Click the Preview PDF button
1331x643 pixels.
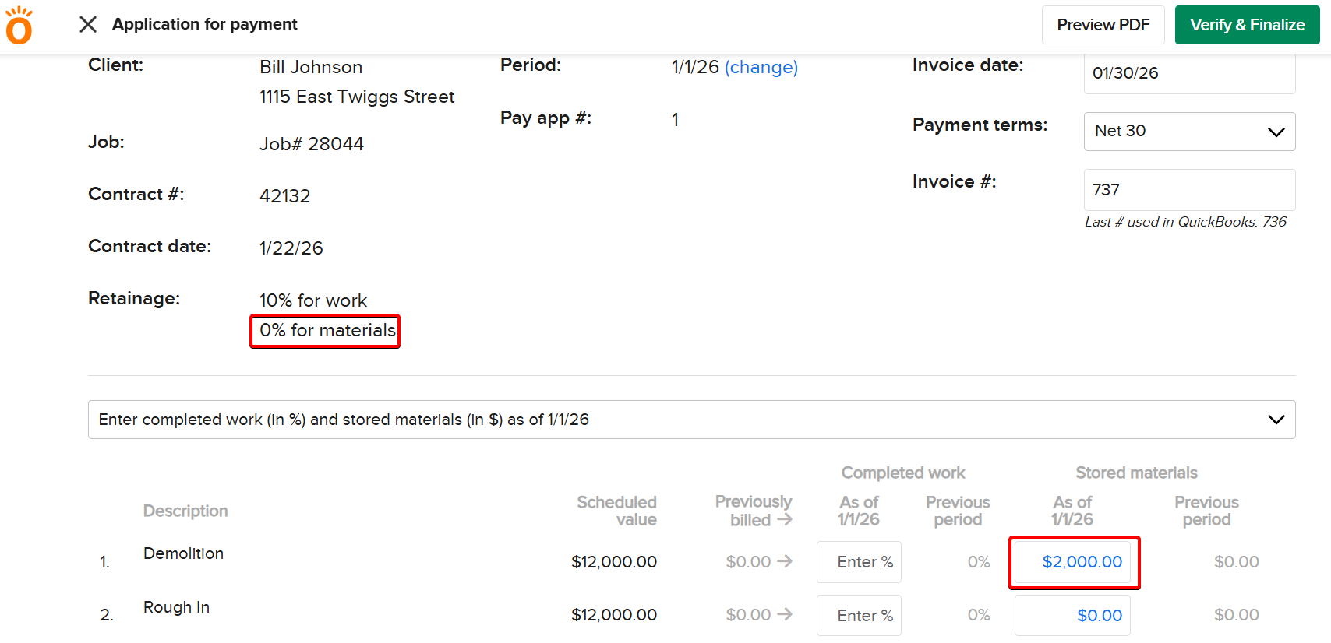coord(1103,25)
